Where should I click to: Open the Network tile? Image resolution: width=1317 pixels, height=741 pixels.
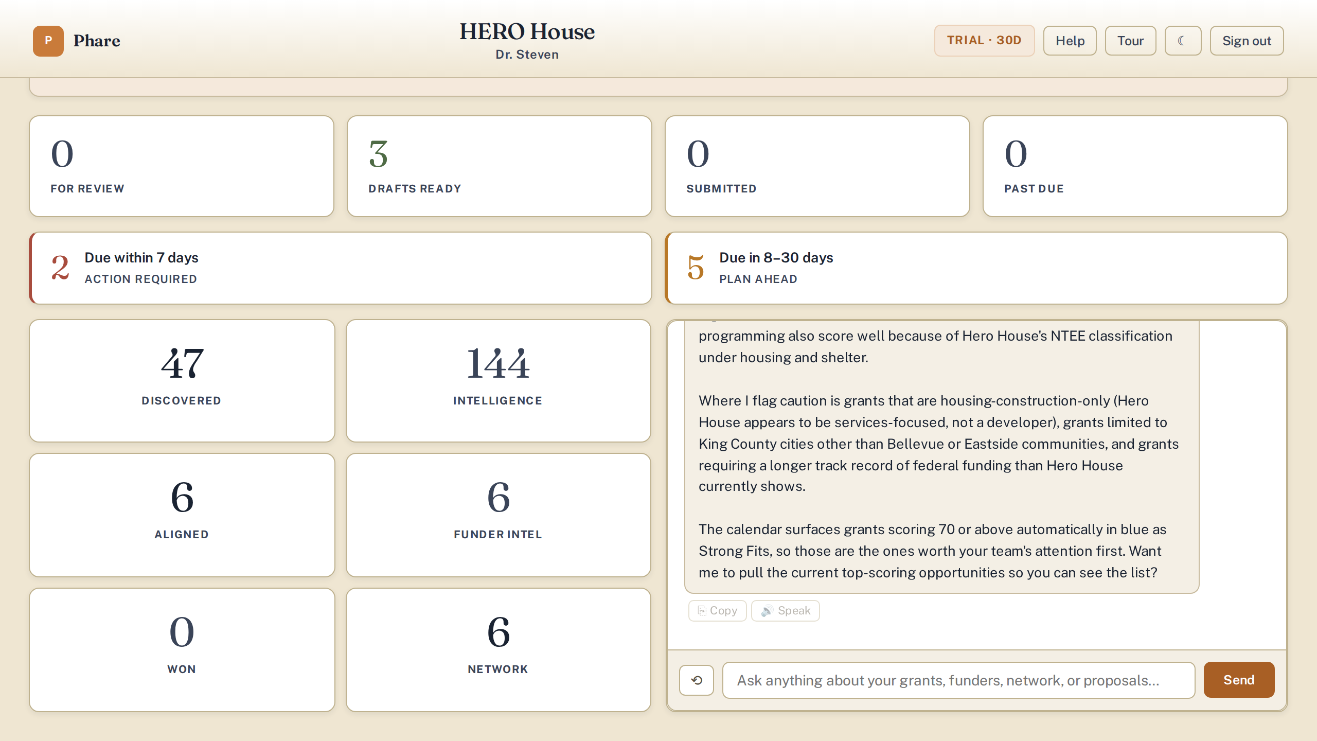click(x=499, y=650)
